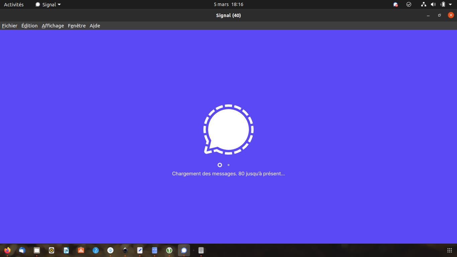Click the Signal tray icon with red badge

395,5
